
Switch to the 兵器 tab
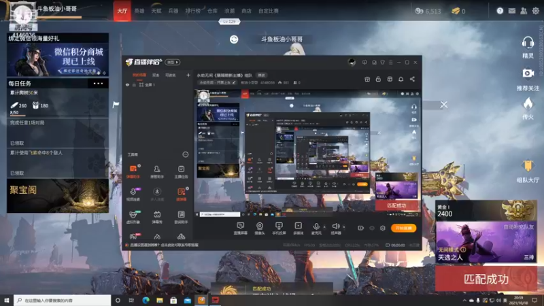coord(173,11)
